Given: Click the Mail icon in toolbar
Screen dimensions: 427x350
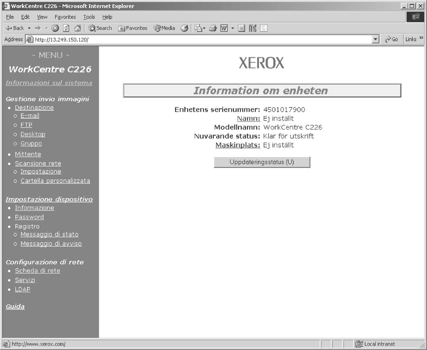Looking at the screenshot, I should click(x=199, y=28).
